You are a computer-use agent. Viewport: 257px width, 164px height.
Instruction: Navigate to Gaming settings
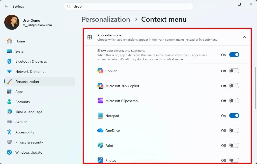(40, 122)
